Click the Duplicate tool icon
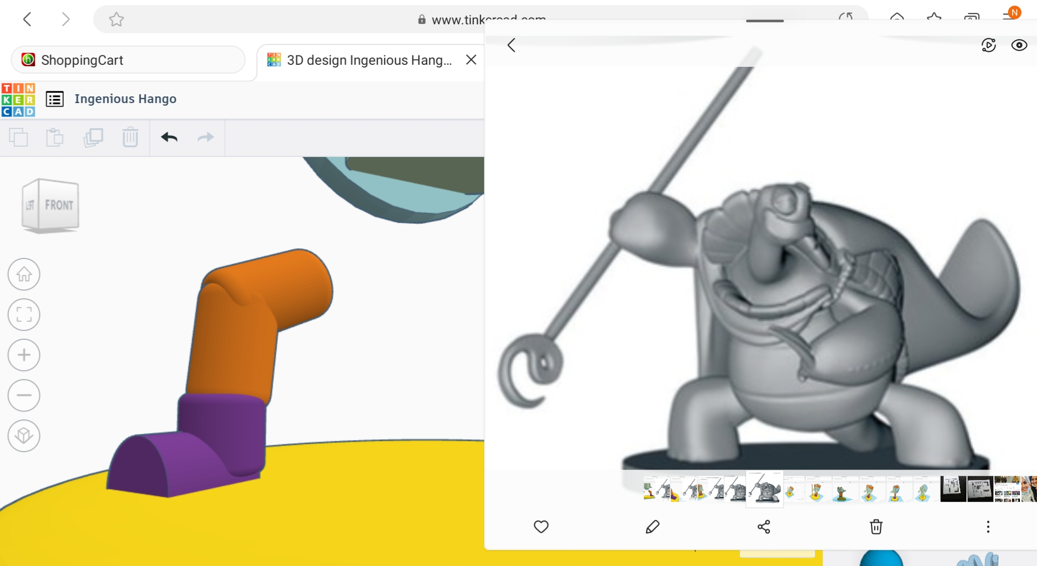Screen dimensions: 1037x566 (93, 137)
